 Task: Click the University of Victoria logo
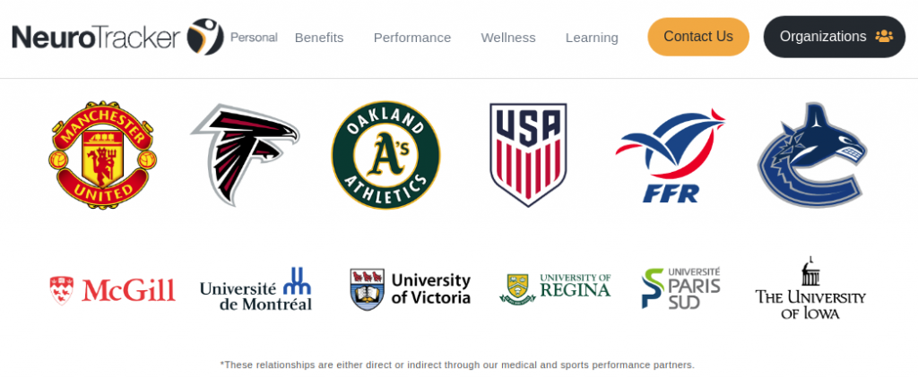click(x=410, y=288)
